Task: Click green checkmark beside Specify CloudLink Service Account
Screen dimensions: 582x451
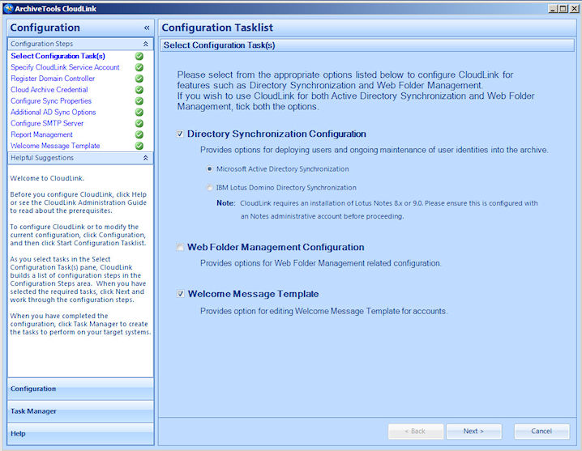Action: pyautogui.click(x=139, y=67)
